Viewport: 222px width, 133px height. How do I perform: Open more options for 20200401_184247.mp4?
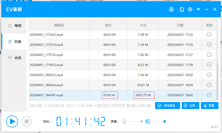point(209,95)
